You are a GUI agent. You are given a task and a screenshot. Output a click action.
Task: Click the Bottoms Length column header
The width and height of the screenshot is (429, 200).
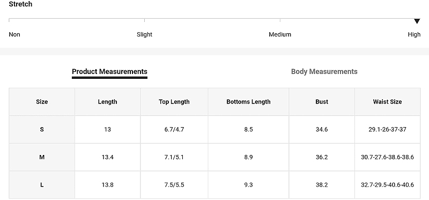pos(248,102)
